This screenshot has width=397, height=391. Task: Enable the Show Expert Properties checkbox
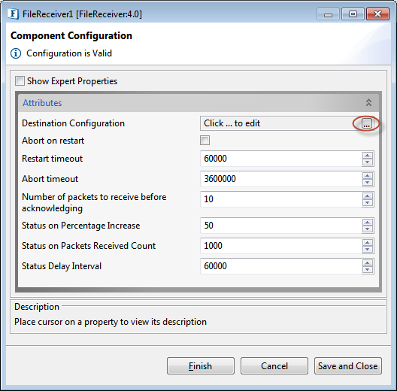(x=20, y=81)
